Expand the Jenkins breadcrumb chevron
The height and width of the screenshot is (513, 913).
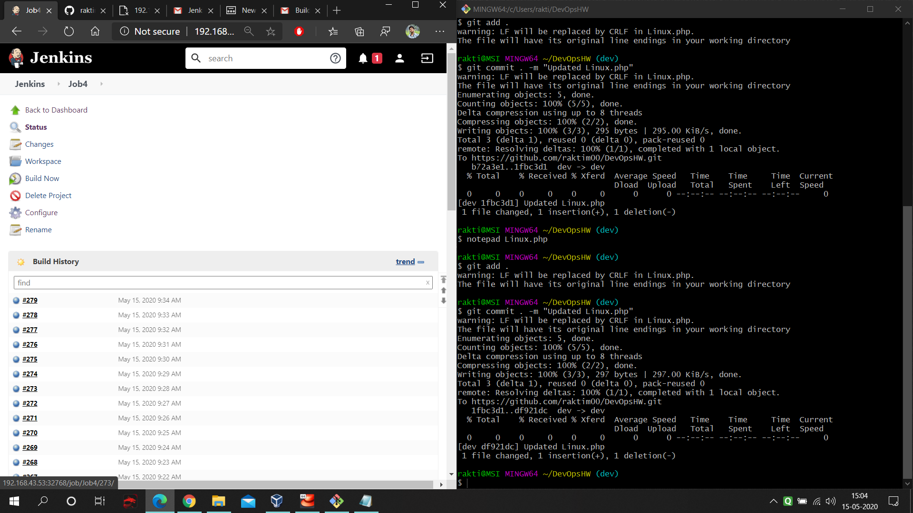[58, 84]
